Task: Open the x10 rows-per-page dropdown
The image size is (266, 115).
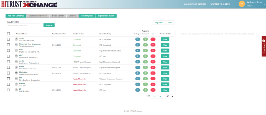Action: tap(169, 97)
